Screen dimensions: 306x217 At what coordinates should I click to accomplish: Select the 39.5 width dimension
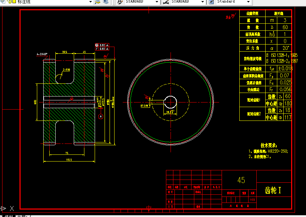(65, 52)
